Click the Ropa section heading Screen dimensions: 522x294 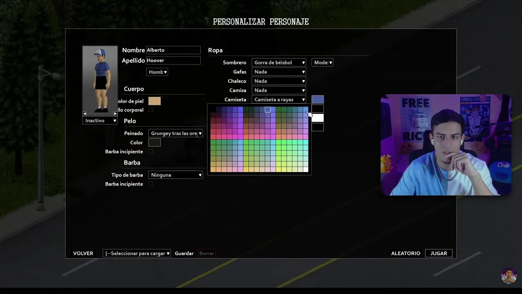215,50
